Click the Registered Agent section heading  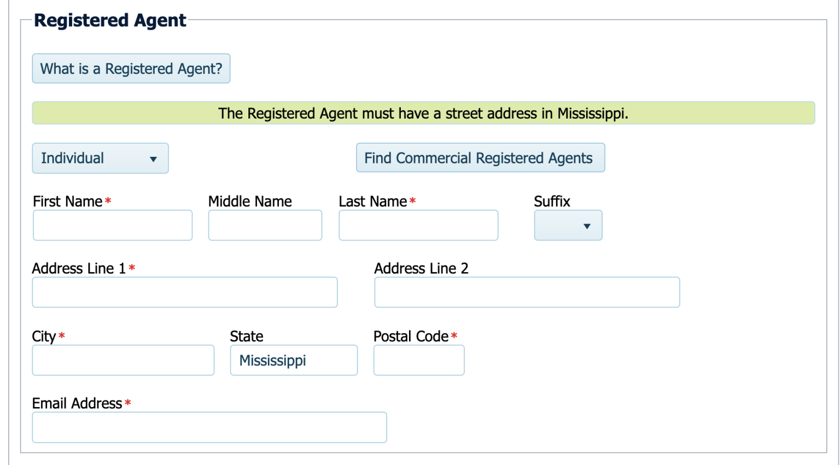coord(110,20)
